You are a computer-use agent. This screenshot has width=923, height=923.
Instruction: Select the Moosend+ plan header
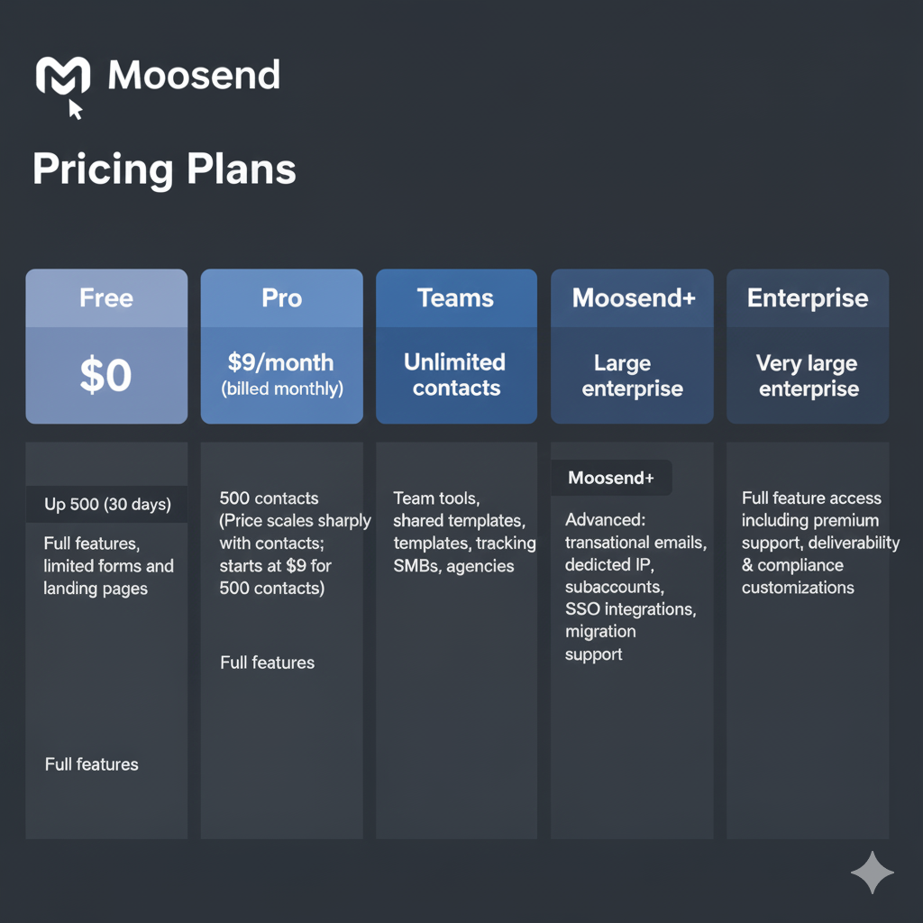pyautogui.click(x=633, y=298)
